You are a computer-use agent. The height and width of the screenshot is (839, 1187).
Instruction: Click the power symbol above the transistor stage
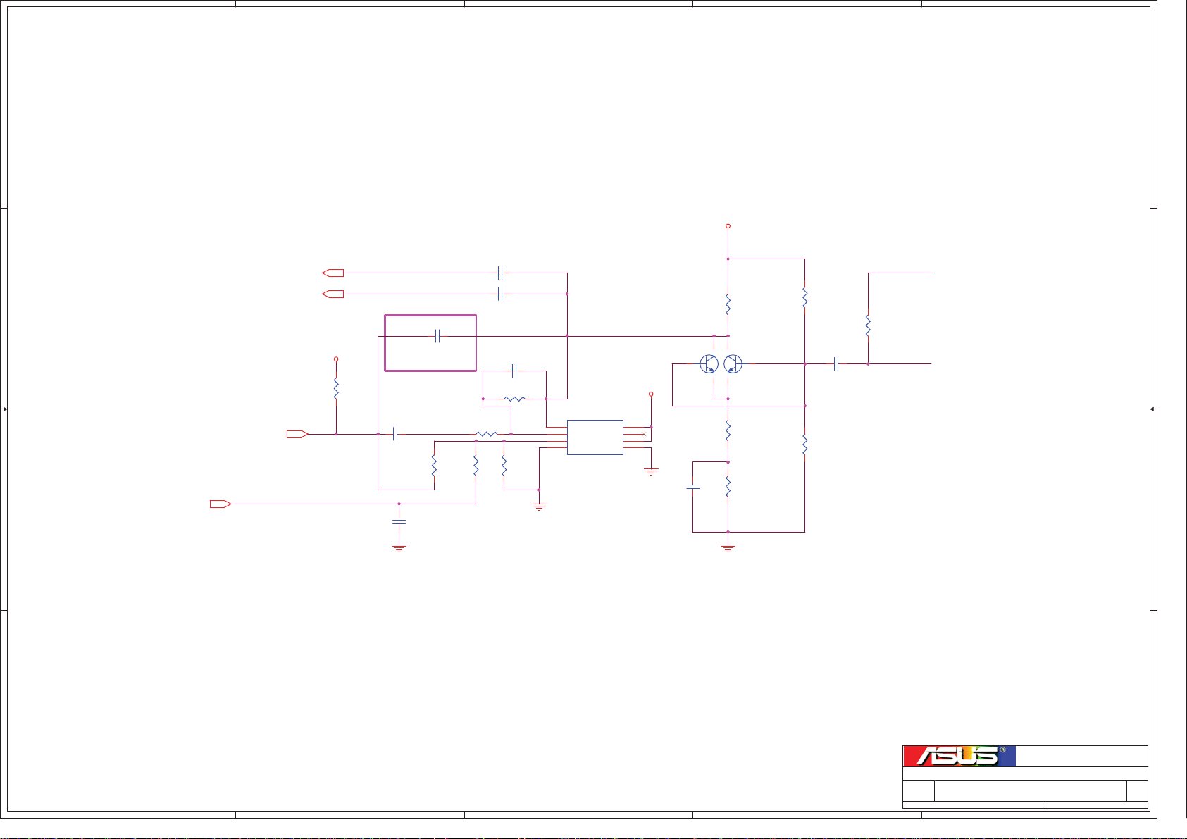728,226
